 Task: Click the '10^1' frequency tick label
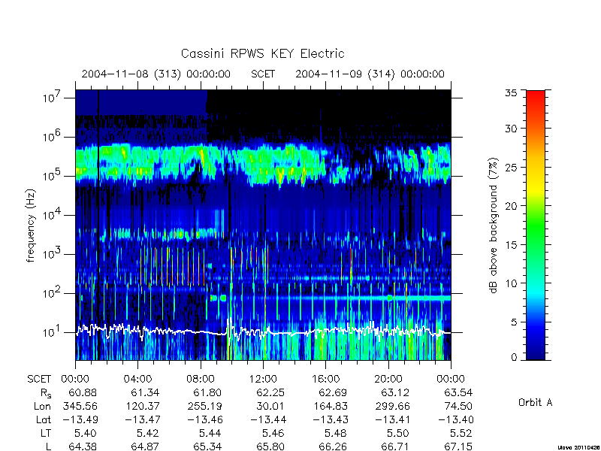pyautogui.click(x=50, y=332)
